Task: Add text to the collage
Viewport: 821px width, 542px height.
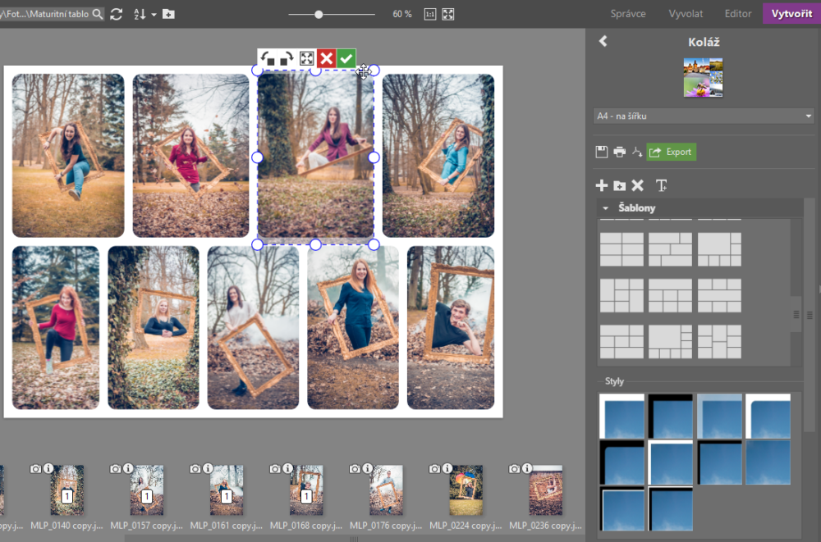Action: [661, 186]
